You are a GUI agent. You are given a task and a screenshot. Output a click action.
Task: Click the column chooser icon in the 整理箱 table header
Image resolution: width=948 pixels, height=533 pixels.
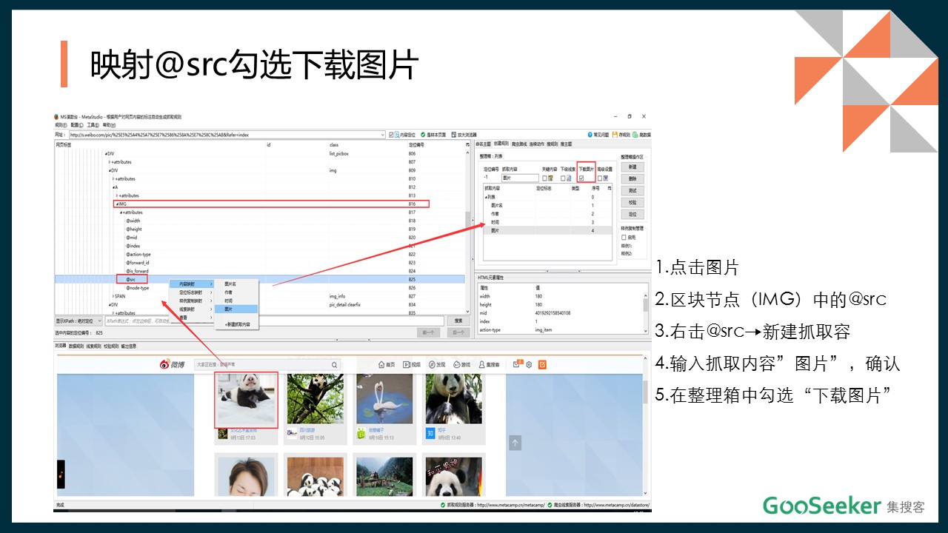click(x=610, y=189)
